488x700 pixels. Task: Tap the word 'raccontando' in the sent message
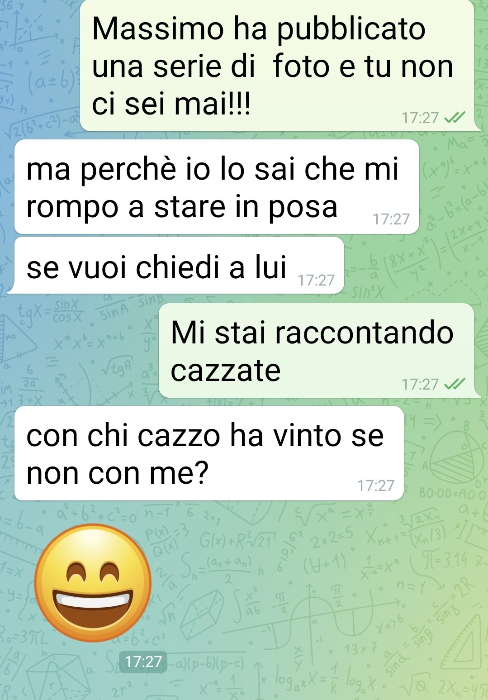click(364, 333)
